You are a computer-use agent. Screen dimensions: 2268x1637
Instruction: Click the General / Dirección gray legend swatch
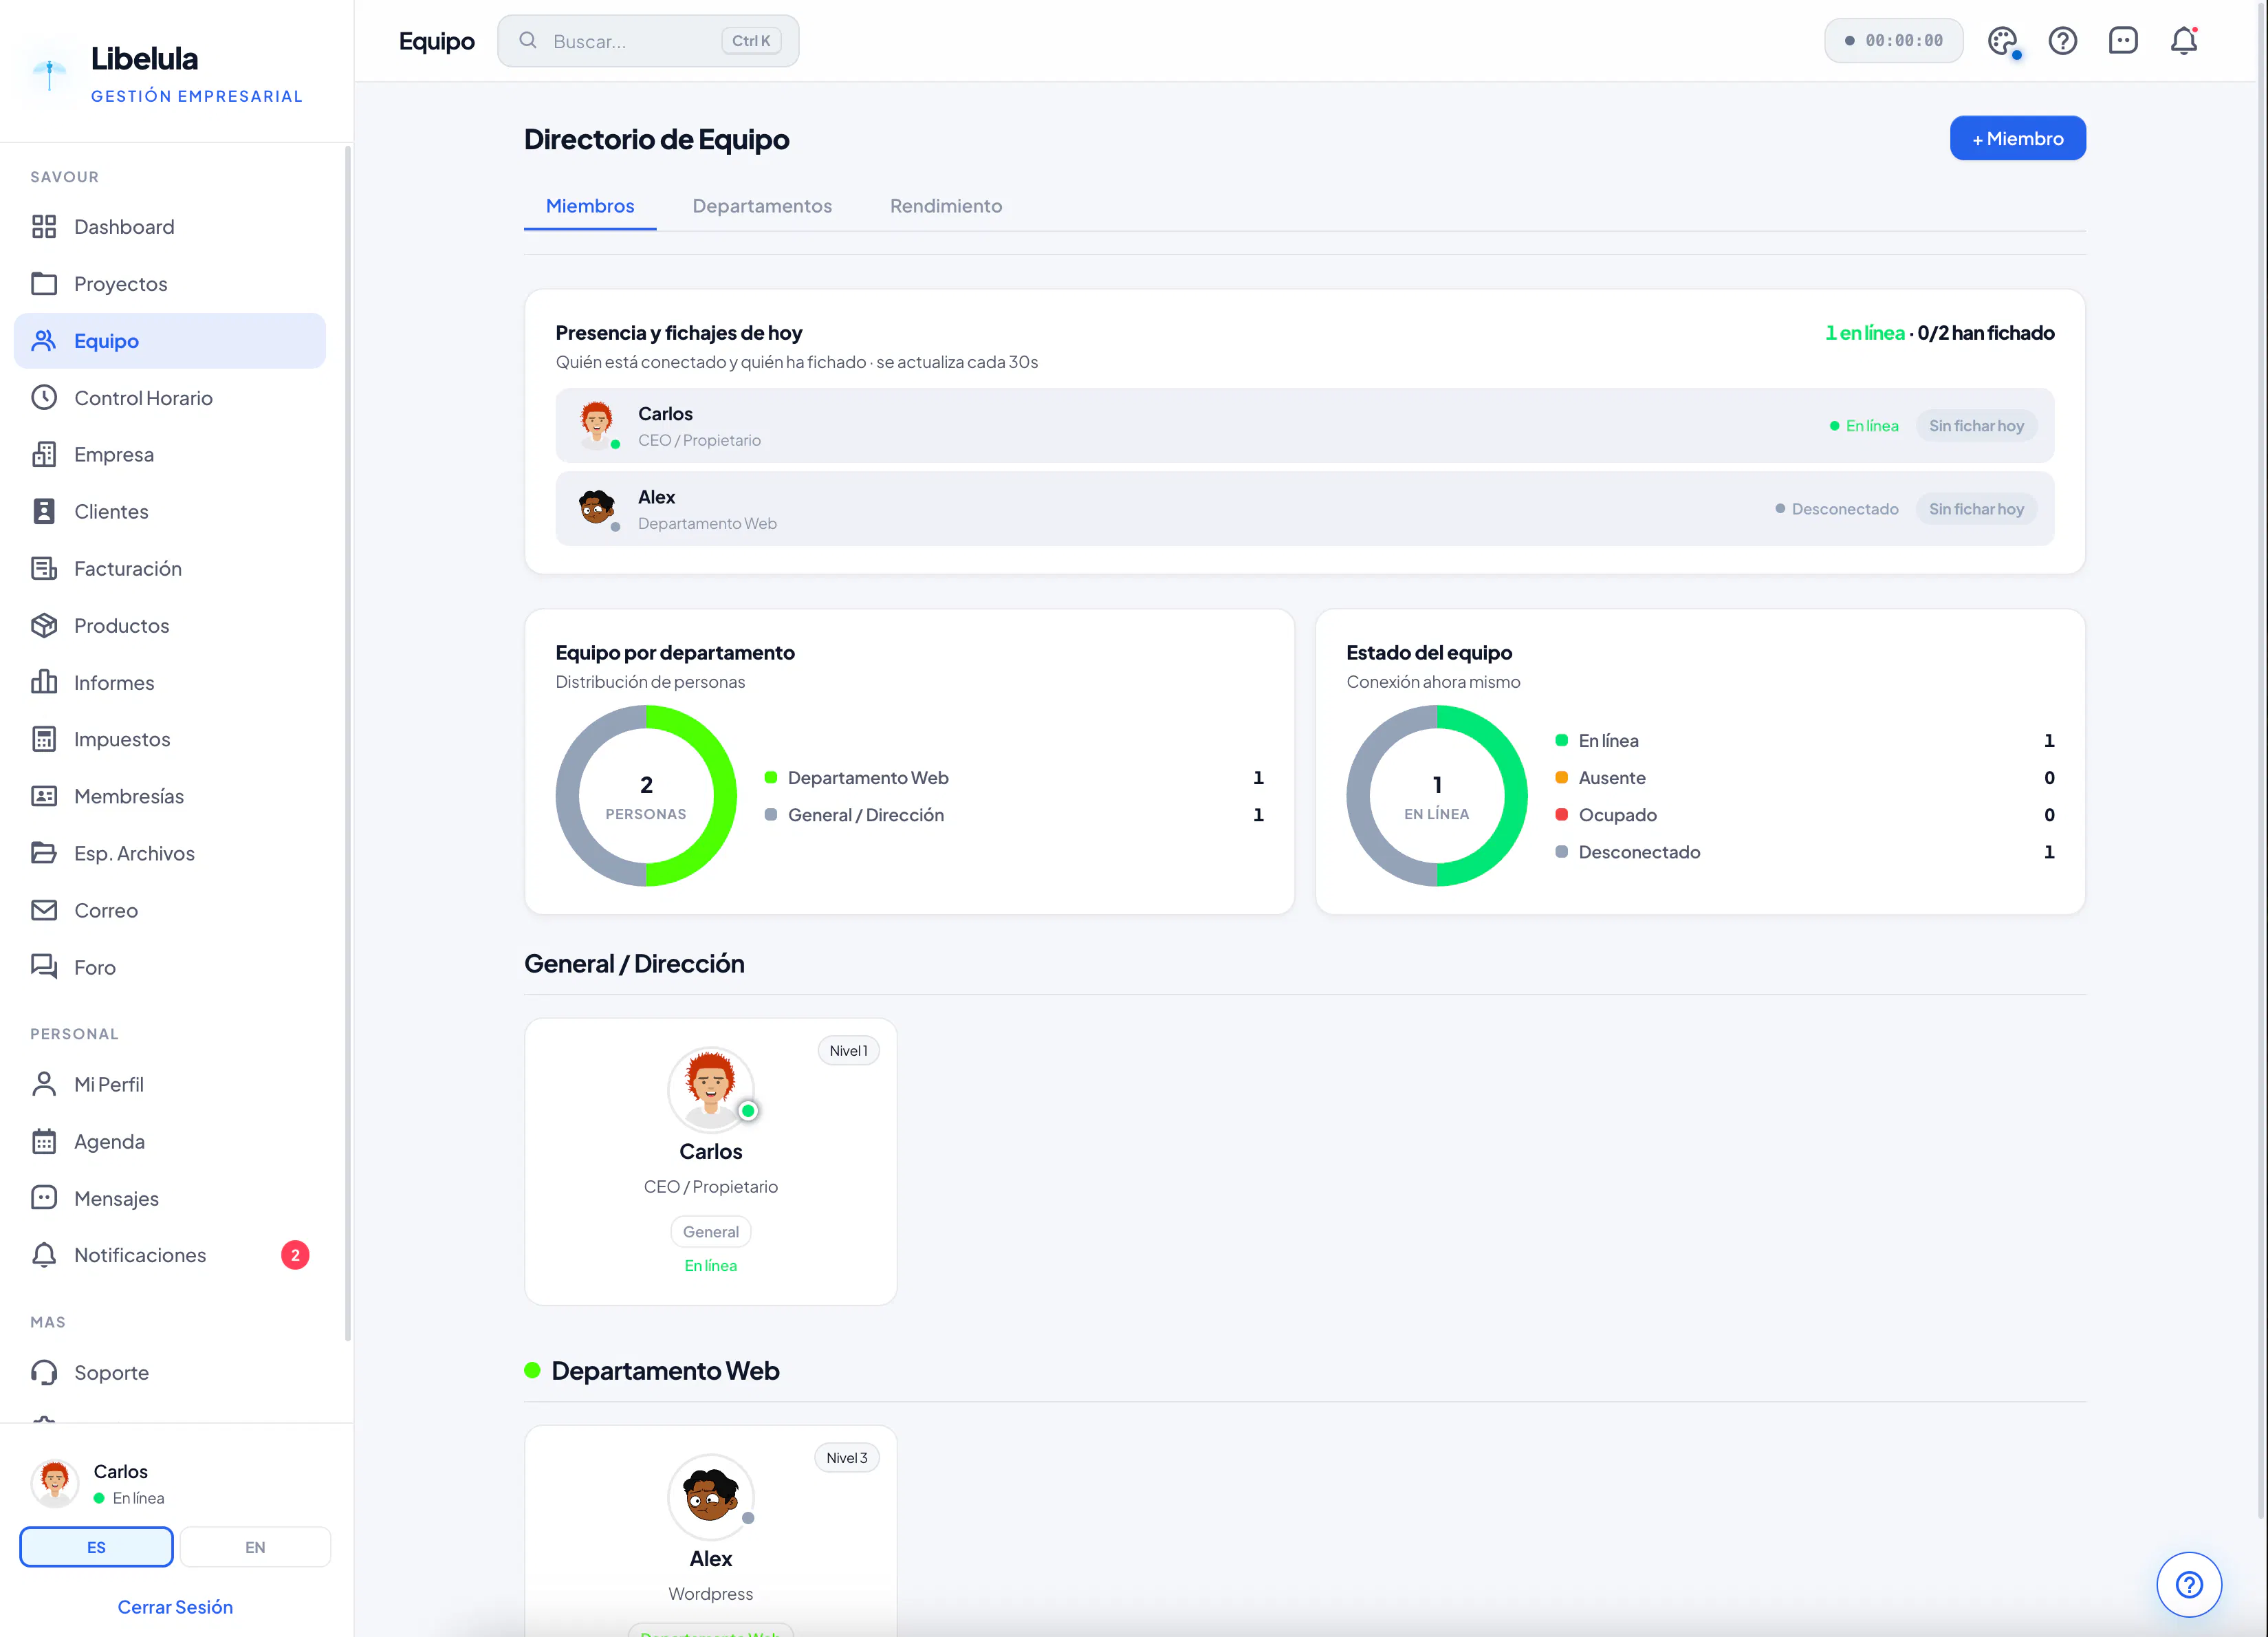click(x=771, y=815)
